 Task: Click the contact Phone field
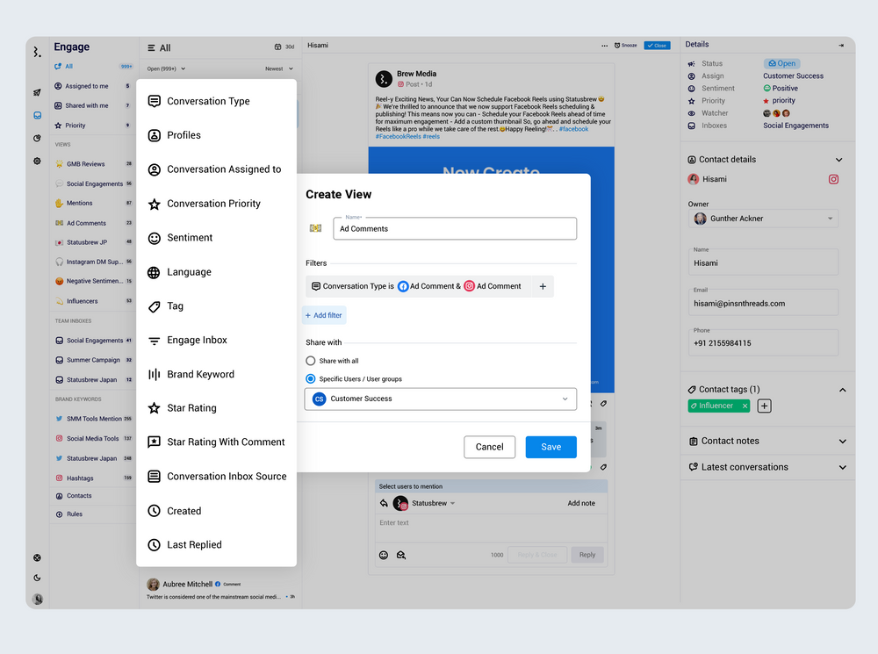(x=763, y=342)
